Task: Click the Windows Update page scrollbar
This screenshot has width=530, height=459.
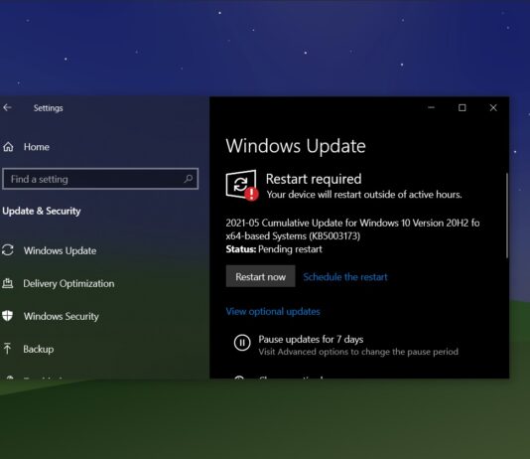Action: [x=507, y=216]
